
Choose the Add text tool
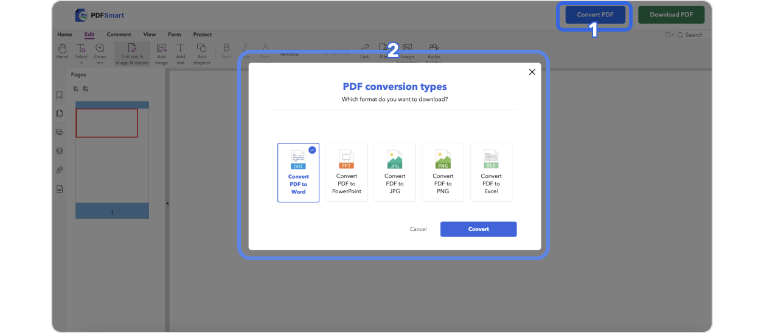click(x=181, y=53)
